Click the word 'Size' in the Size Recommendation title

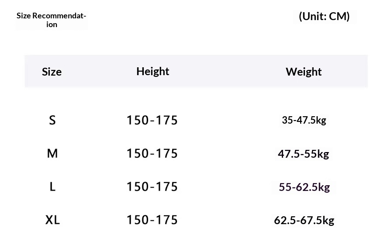[24, 16]
